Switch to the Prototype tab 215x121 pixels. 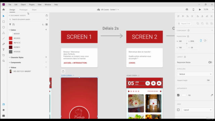[24, 10]
